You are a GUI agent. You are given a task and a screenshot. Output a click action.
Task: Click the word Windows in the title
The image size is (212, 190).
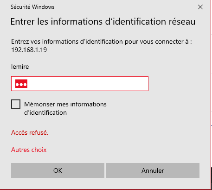(43, 7)
